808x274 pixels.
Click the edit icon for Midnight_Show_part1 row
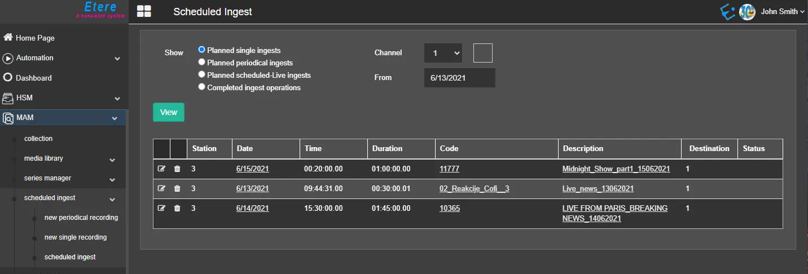pyautogui.click(x=162, y=169)
